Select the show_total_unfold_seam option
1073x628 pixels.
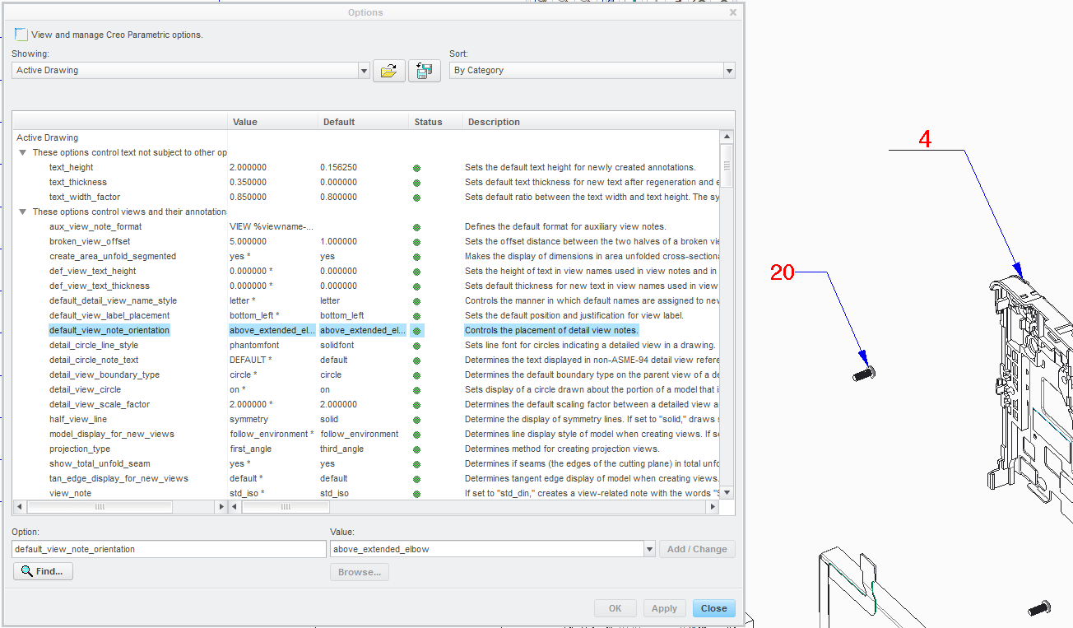pyautogui.click(x=100, y=464)
